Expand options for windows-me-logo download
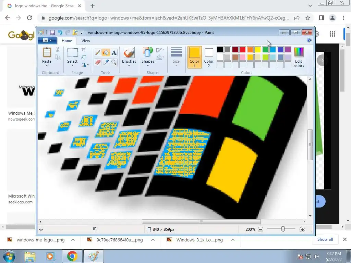 [x=73, y=240]
